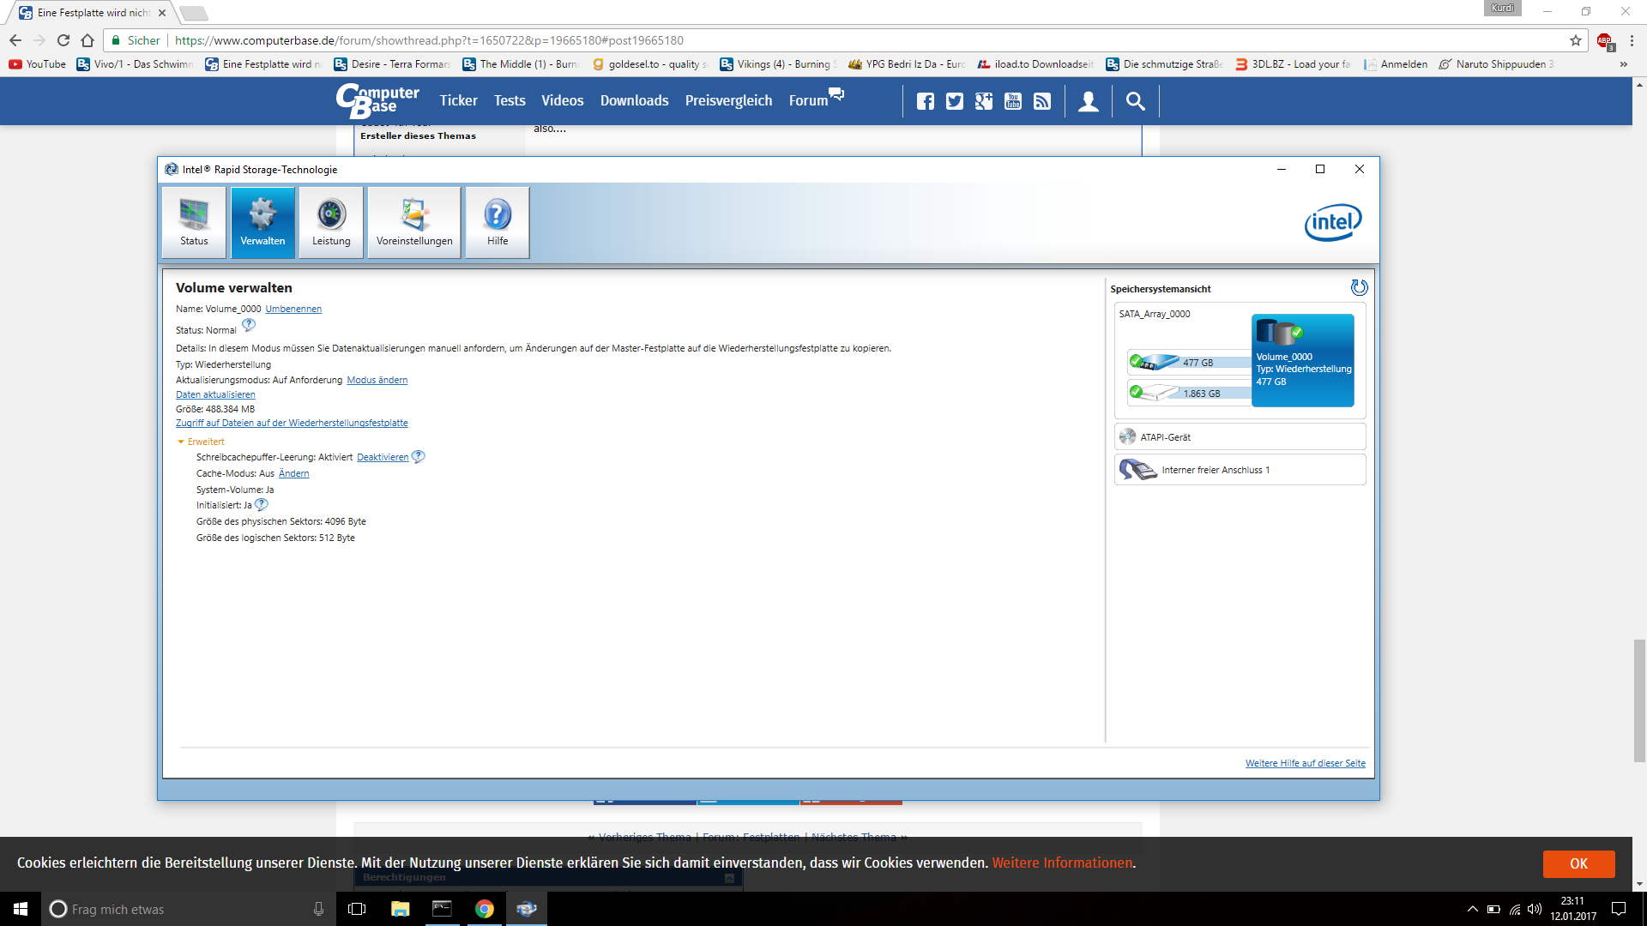Open the Hilfe help section
1647x926 pixels.
coord(498,222)
